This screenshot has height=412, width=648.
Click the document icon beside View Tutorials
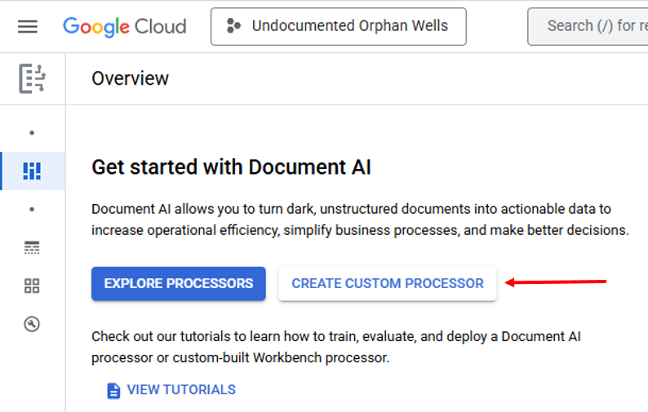click(x=113, y=390)
